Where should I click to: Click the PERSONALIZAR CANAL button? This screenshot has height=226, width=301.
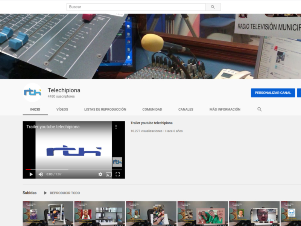pyautogui.click(x=272, y=93)
